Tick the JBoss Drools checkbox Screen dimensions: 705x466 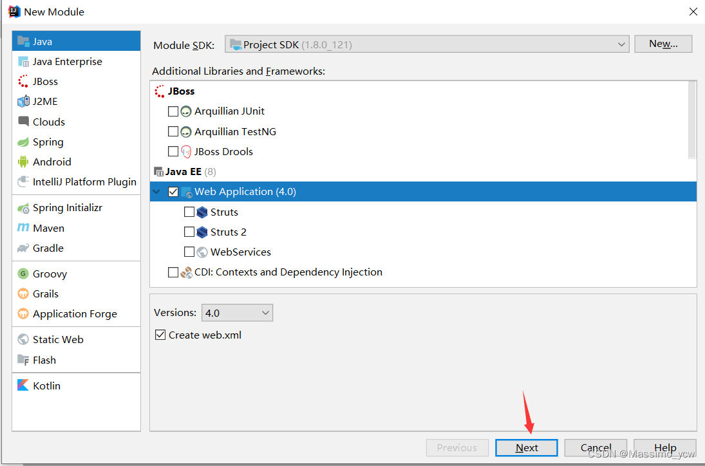[x=173, y=151]
